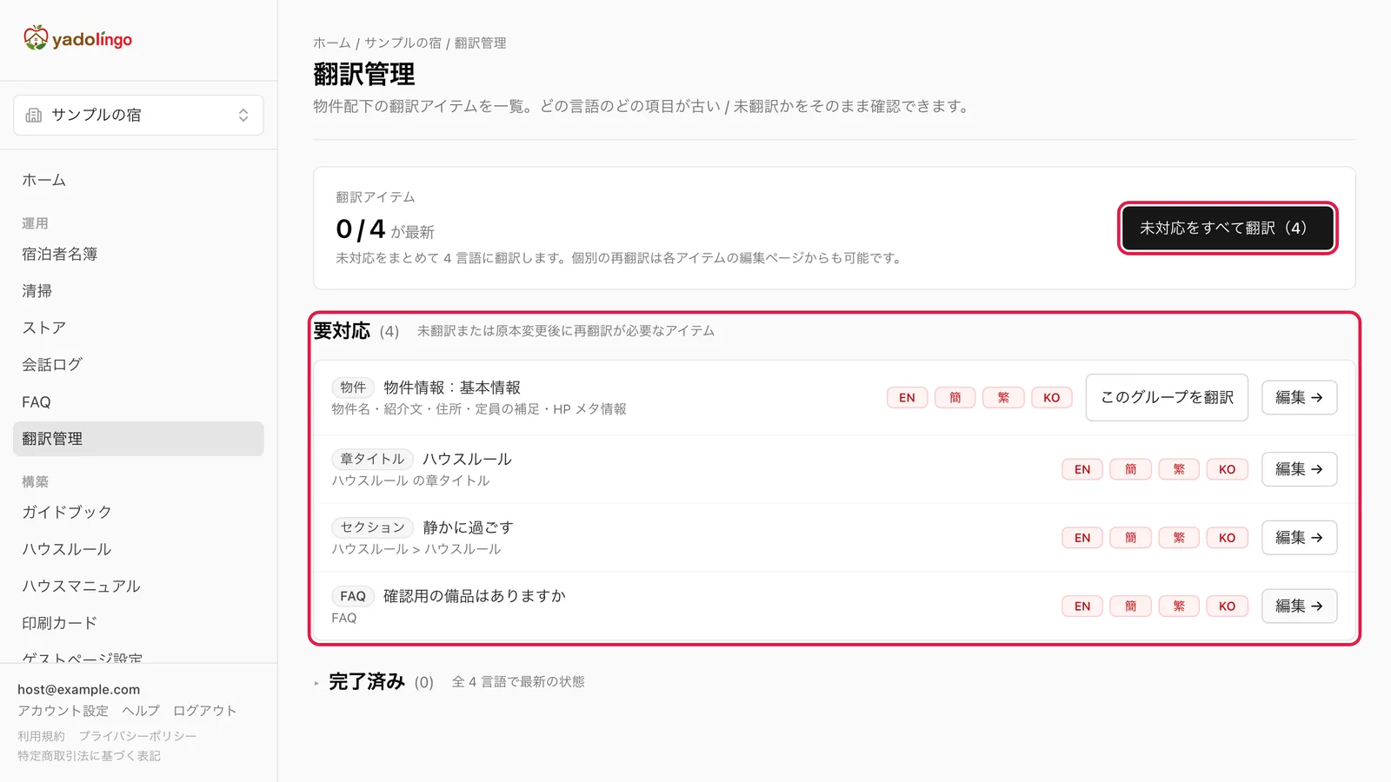Screen dimensions: 1391x782
Task: Select ストア in the sidebar
Action: click(x=44, y=328)
